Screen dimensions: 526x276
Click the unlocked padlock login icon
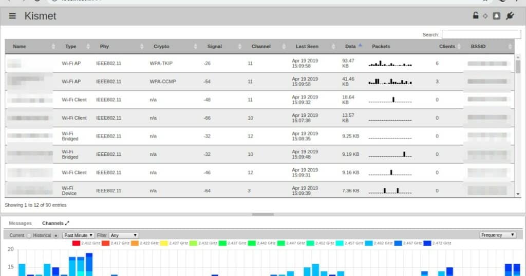(475, 15)
